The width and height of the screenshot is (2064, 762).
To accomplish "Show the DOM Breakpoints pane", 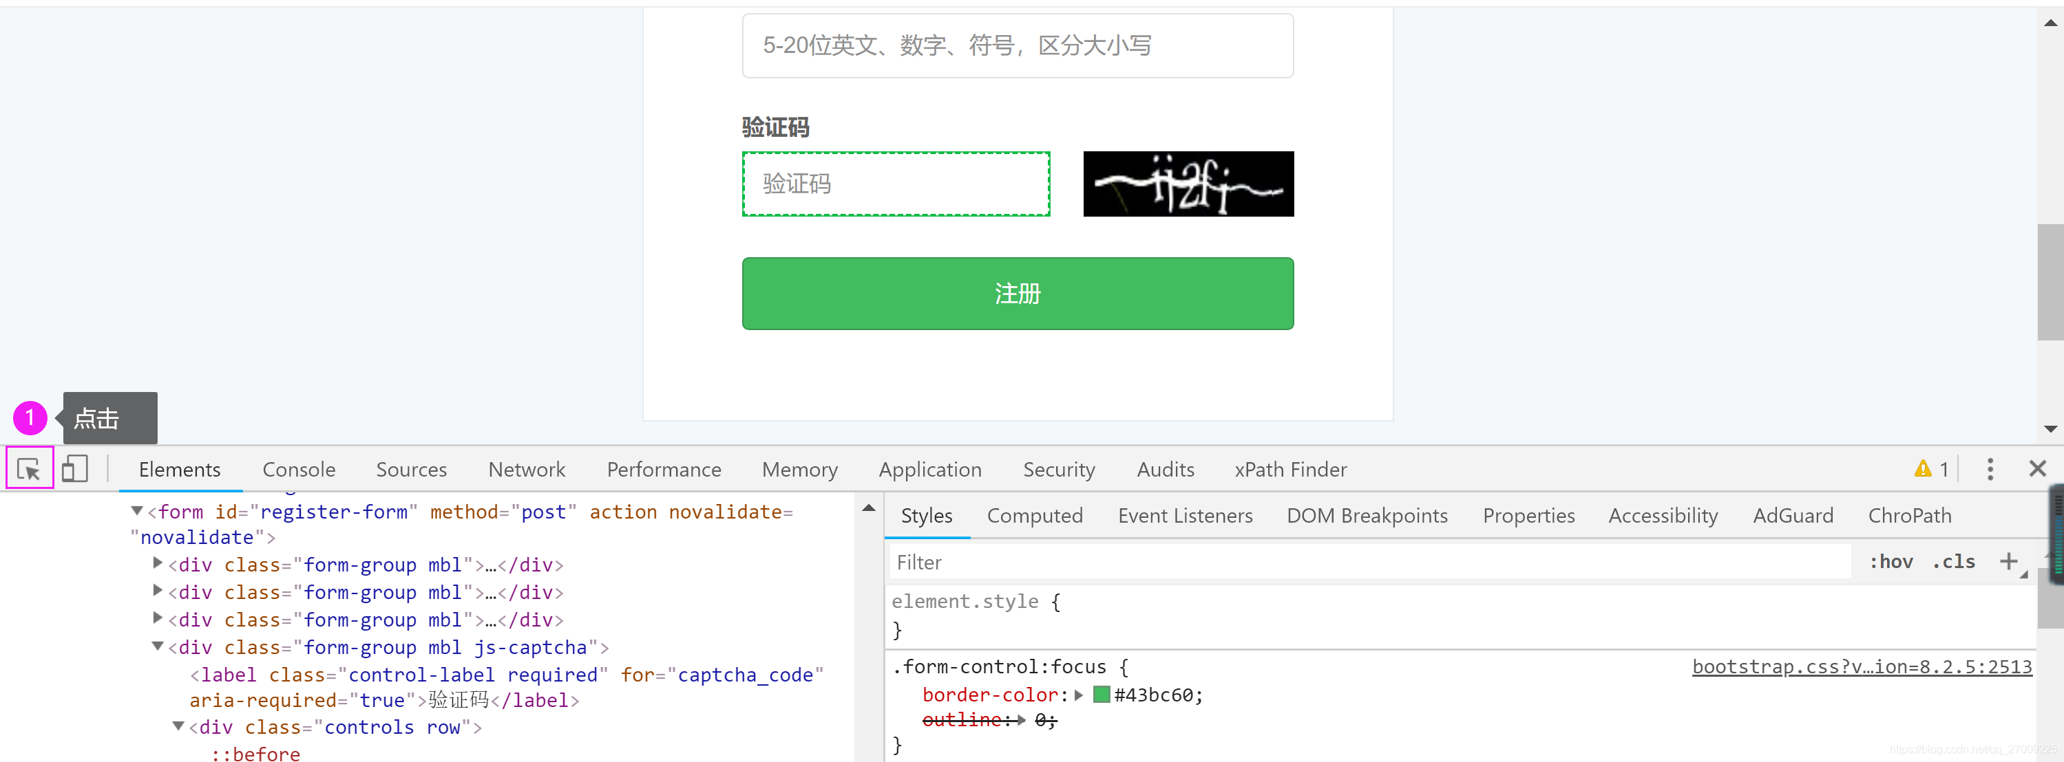I will (x=1367, y=516).
